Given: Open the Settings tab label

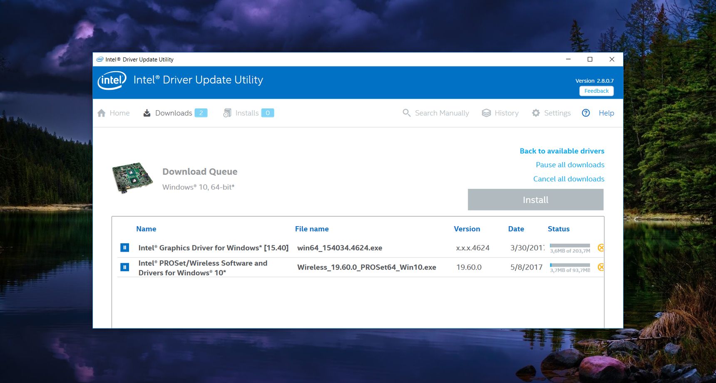Looking at the screenshot, I should [x=557, y=113].
